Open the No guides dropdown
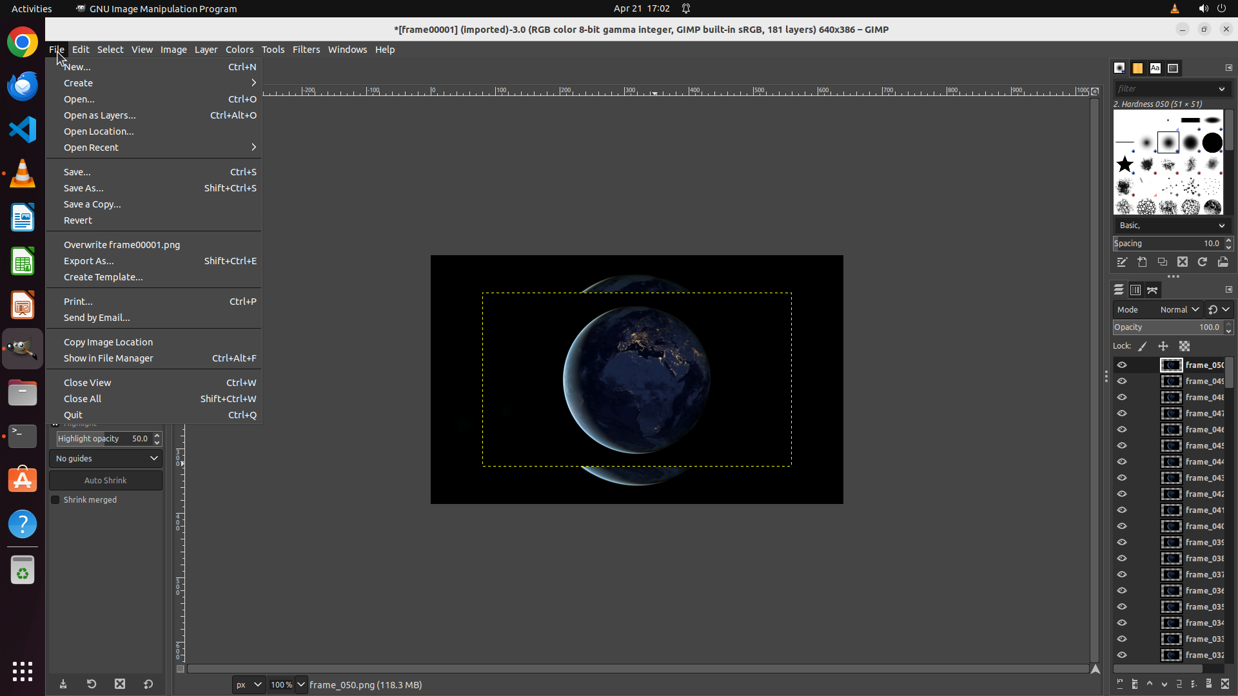Viewport: 1238px width, 696px height. pyautogui.click(x=106, y=459)
